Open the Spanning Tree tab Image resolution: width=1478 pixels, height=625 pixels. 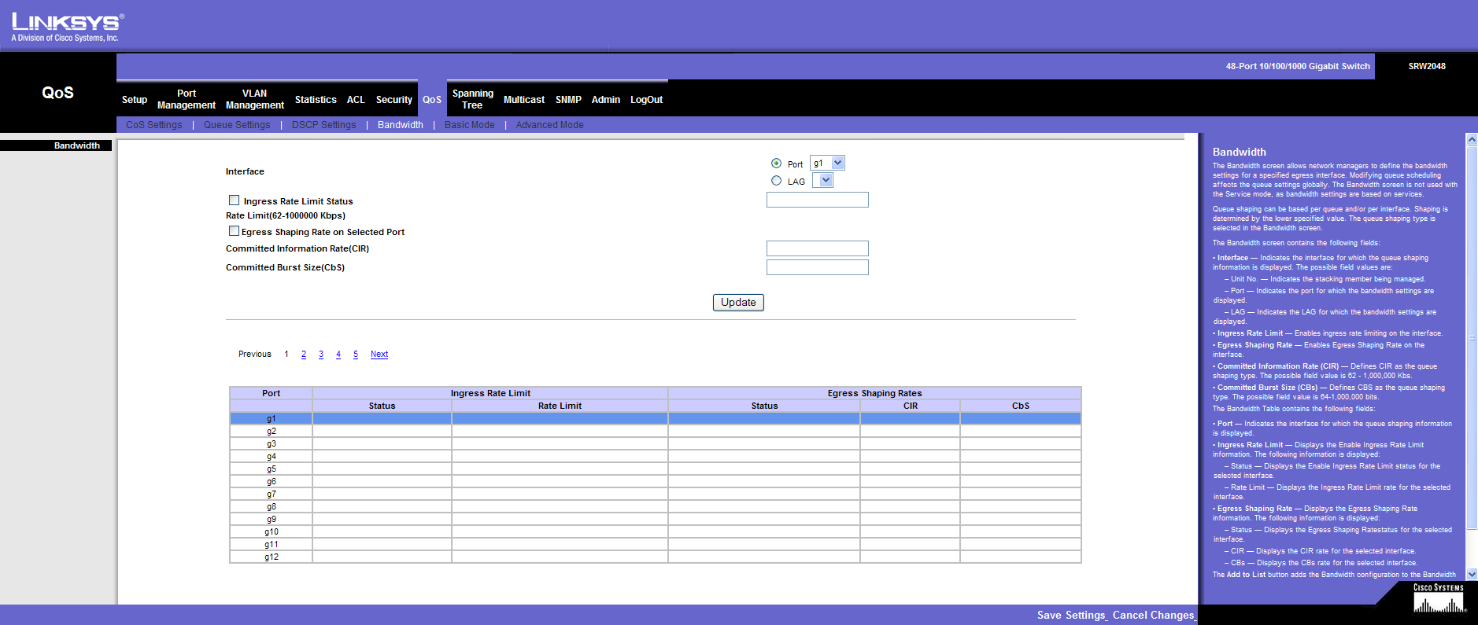pos(472,99)
